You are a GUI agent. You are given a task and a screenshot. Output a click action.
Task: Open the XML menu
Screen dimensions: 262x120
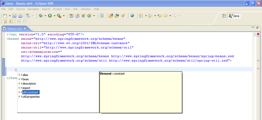tap(75, 9)
